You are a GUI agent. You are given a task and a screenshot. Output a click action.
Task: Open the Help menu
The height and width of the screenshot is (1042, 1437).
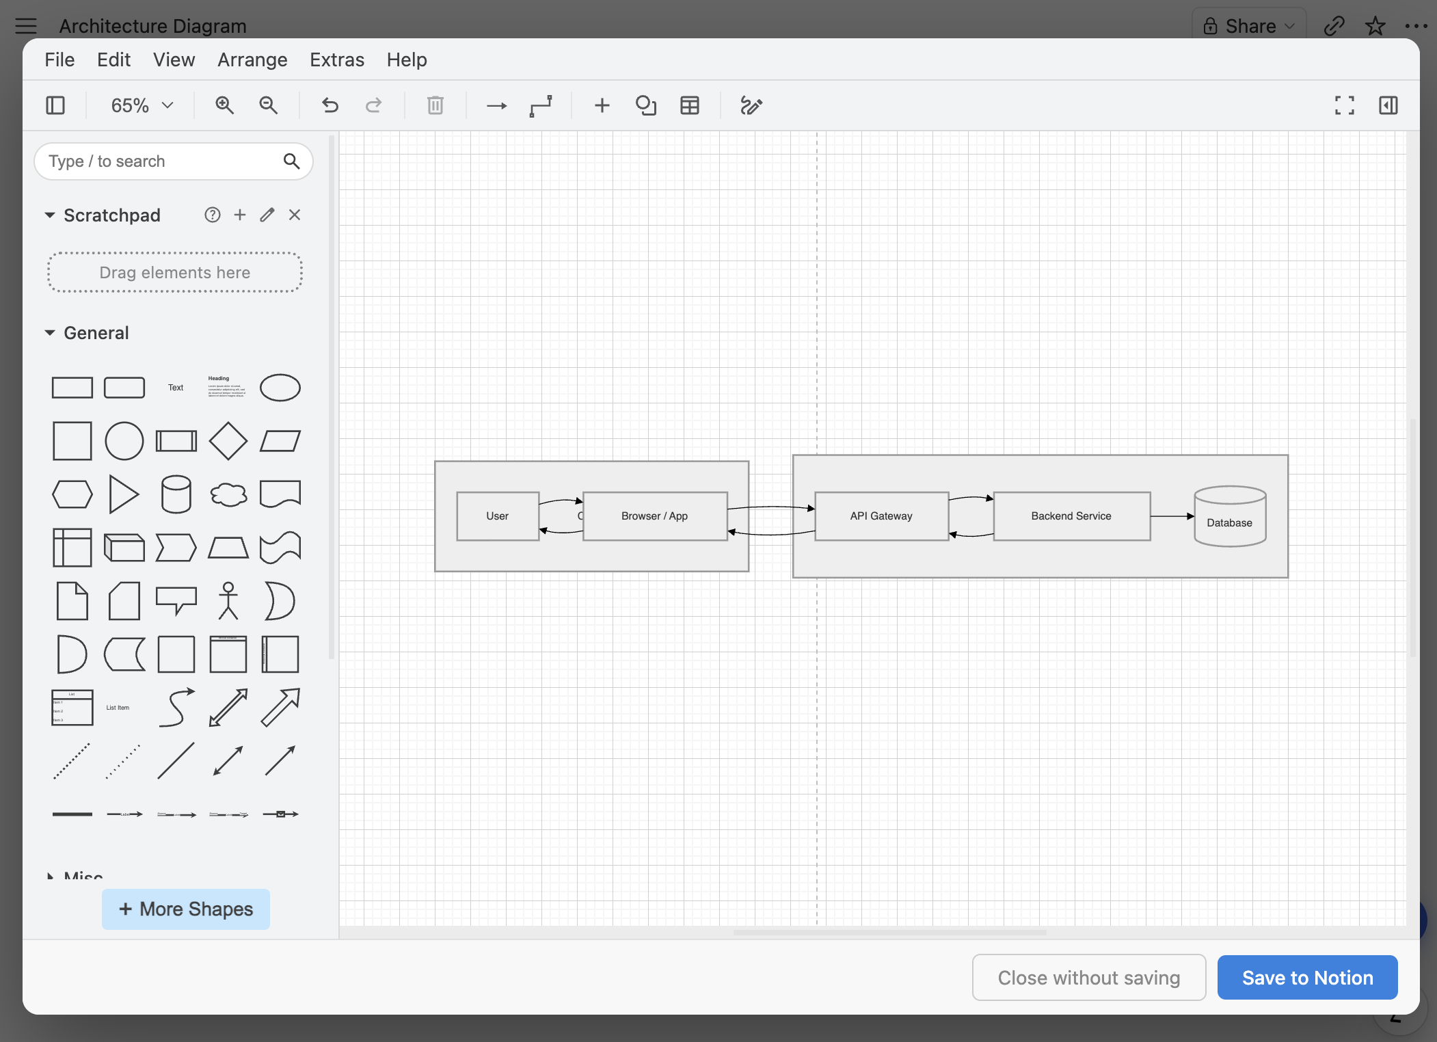click(407, 59)
